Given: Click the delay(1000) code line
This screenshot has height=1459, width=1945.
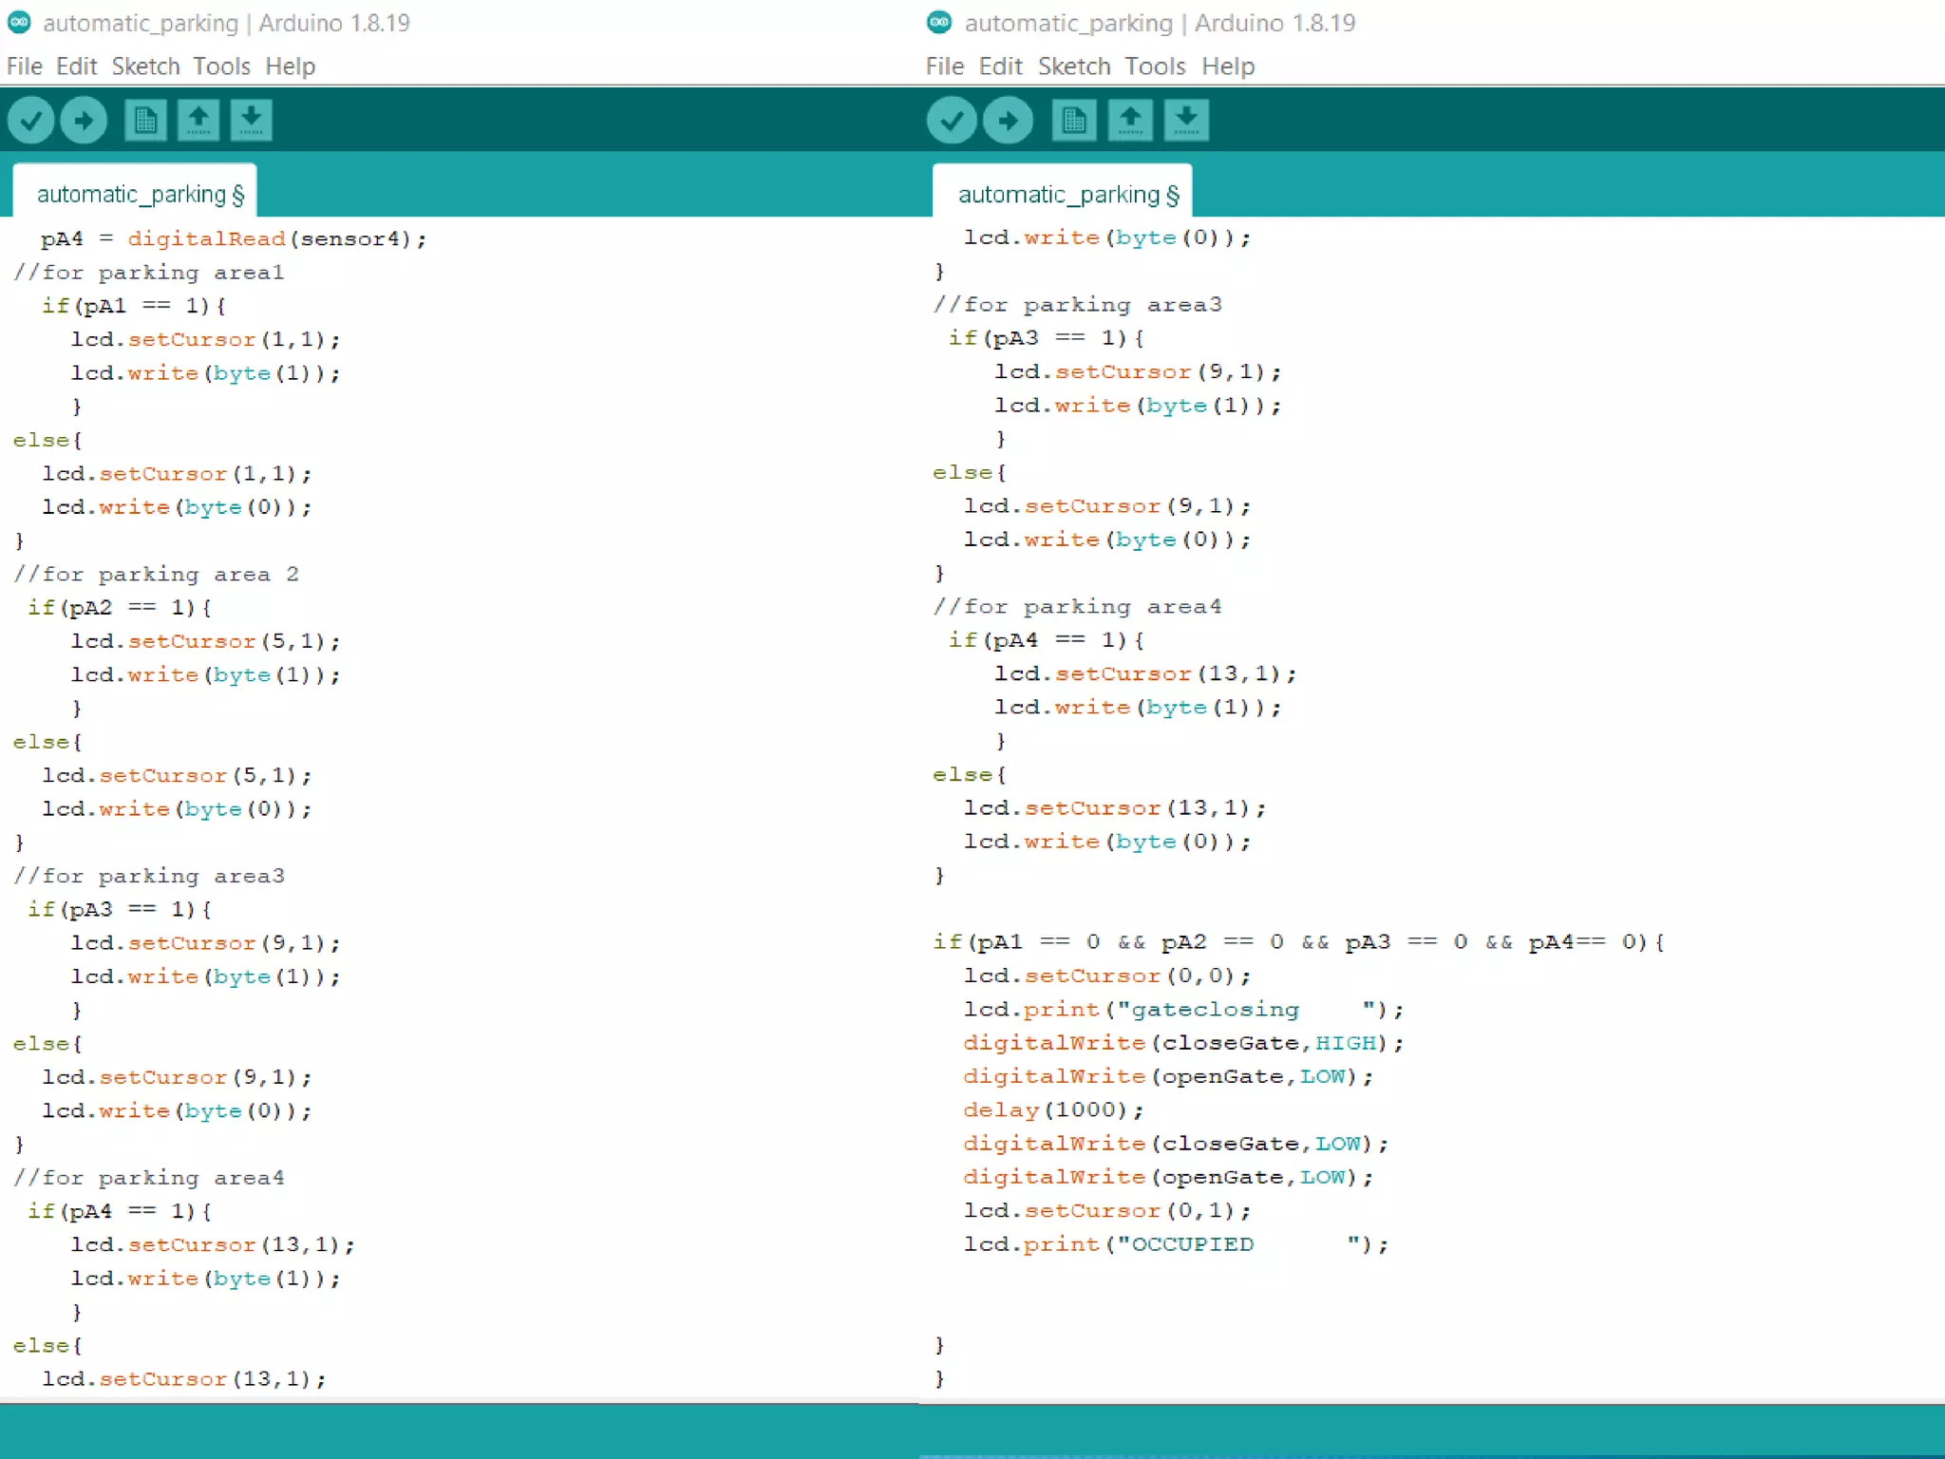Looking at the screenshot, I should 1052,1110.
